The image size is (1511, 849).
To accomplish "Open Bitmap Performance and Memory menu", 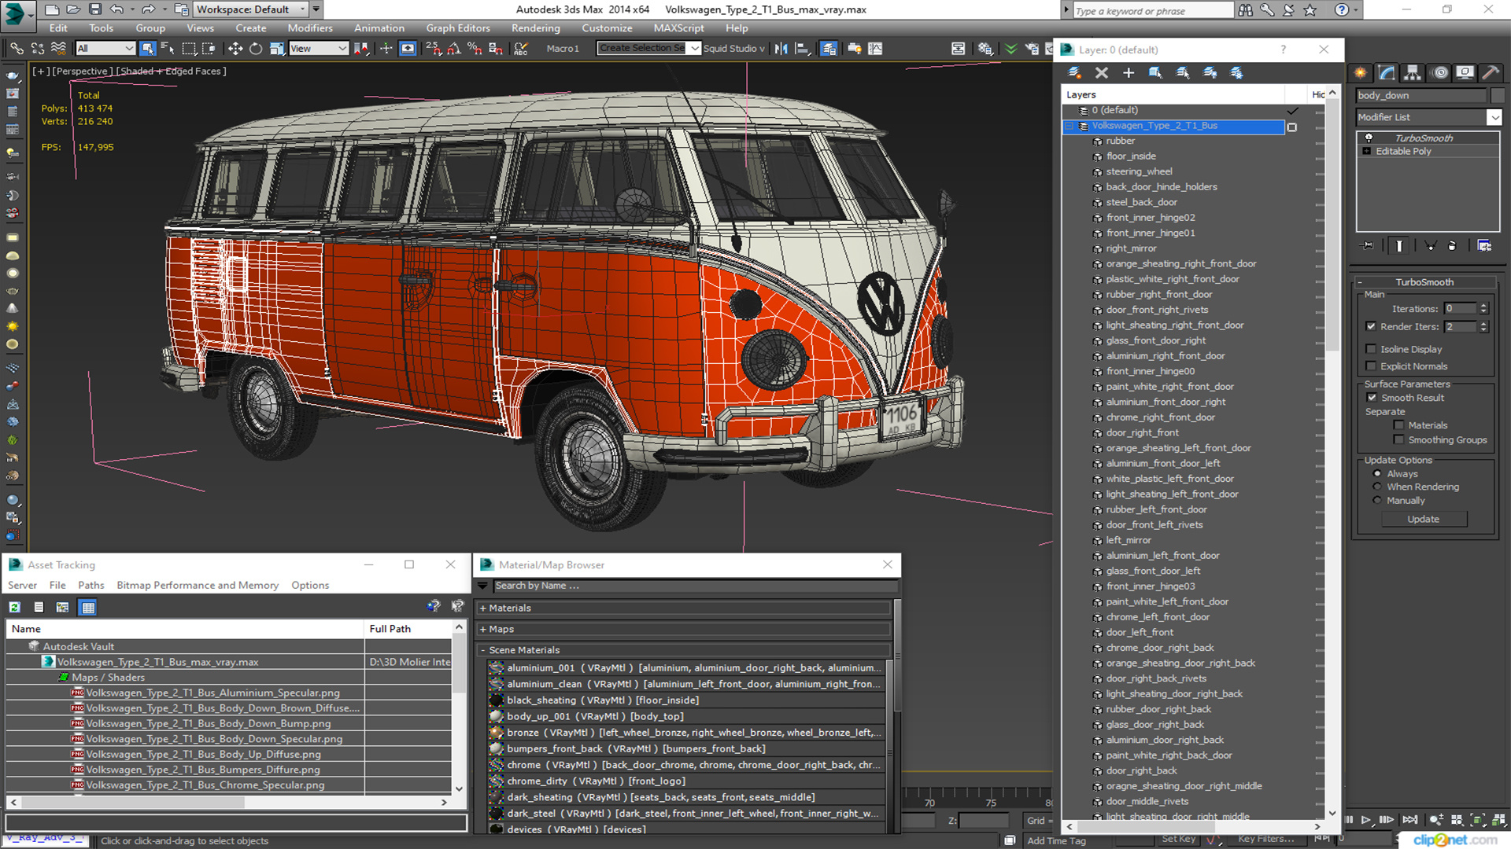I will 198,585.
